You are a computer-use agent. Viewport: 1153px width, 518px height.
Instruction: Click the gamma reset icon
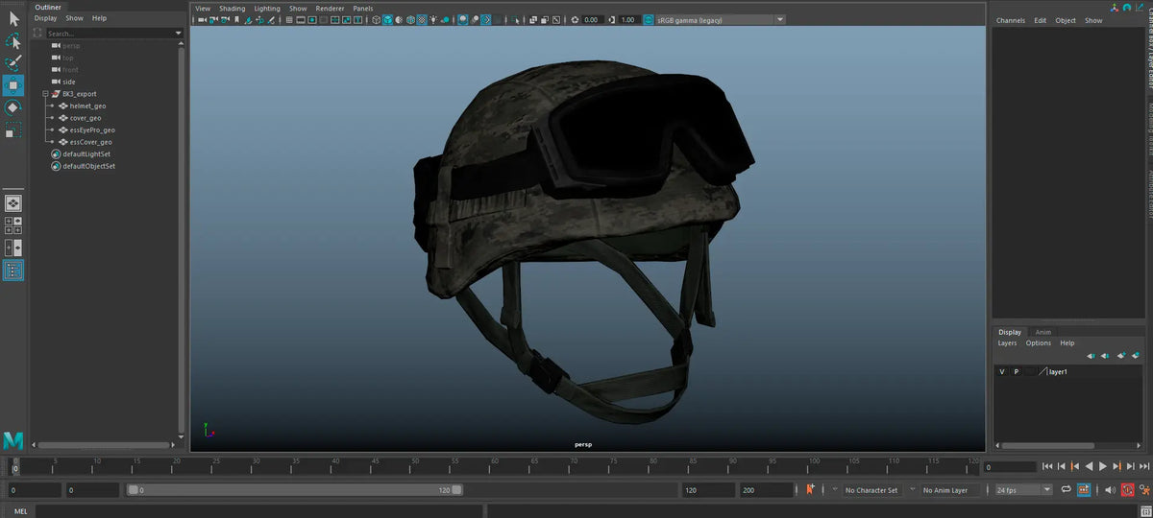pyautogui.click(x=612, y=19)
